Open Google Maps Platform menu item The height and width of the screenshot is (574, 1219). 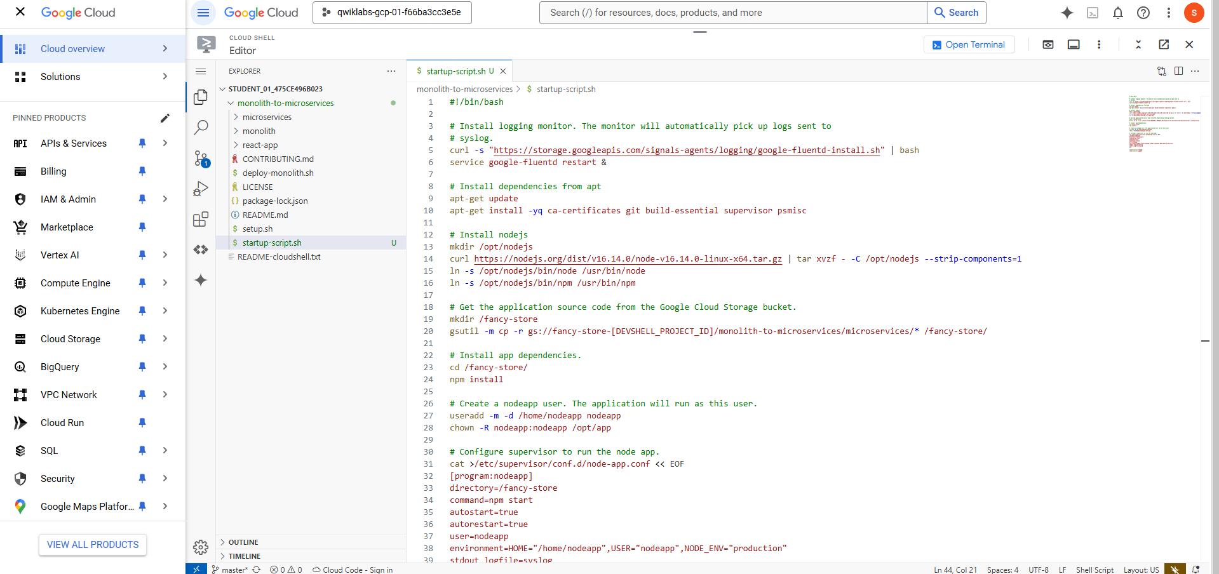[x=87, y=507]
